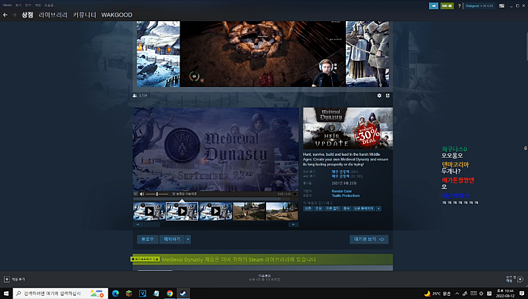528x299 pixels.
Task: Mute the trailer speaker icon
Action: click(142, 194)
